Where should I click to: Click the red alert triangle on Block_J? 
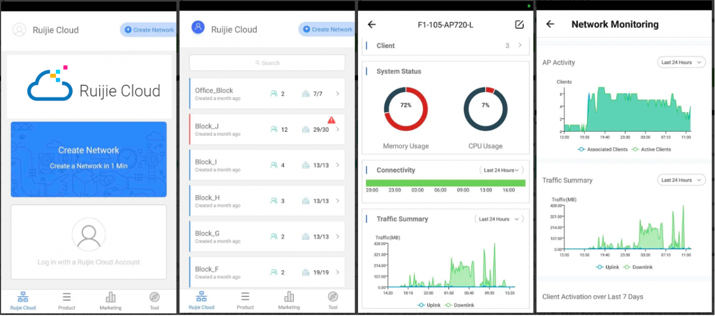pos(332,120)
